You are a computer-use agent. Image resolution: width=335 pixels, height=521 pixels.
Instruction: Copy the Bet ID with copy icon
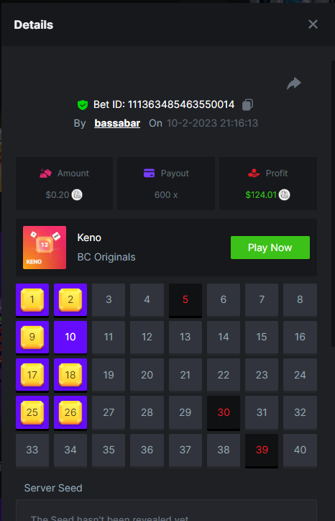tap(247, 104)
